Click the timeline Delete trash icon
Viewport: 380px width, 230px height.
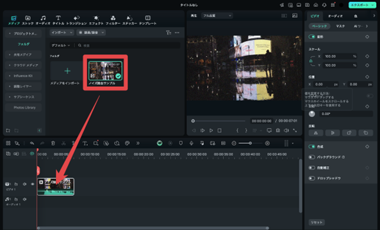tap(53, 143)
